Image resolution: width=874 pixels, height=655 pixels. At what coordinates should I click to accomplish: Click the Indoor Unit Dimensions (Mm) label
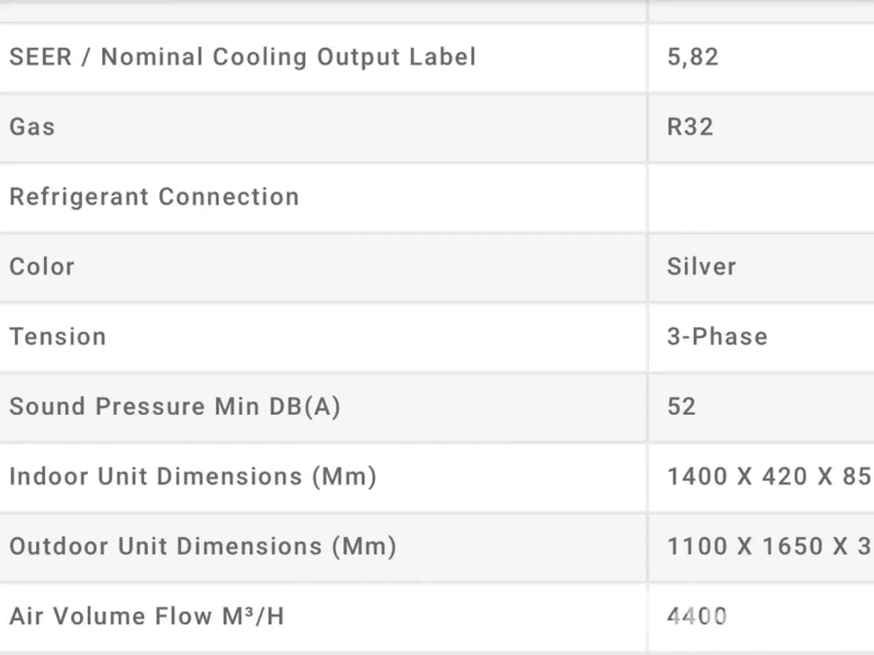(193, 477)
